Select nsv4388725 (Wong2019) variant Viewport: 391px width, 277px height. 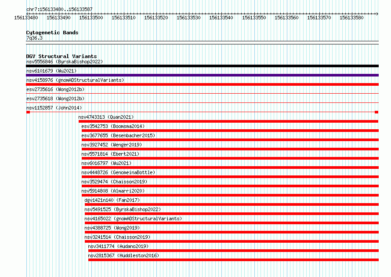[x=112, y=228]
